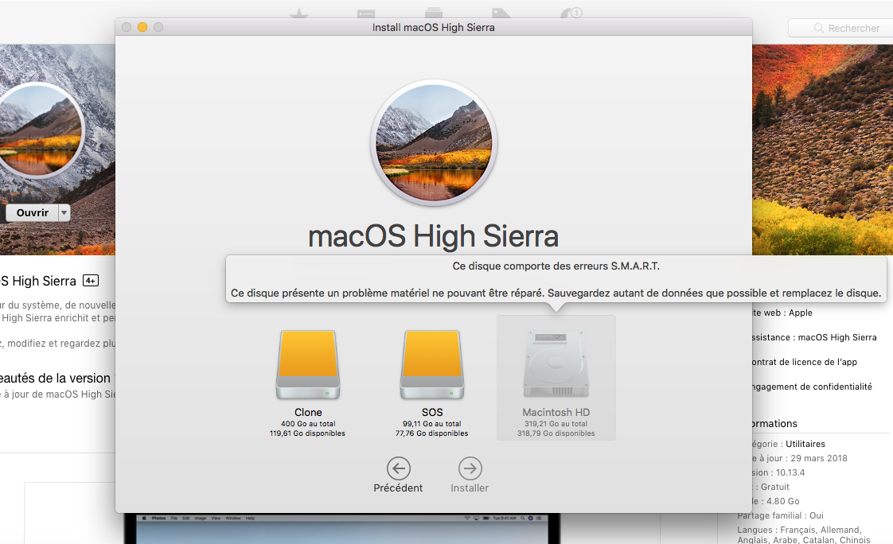Click the Install macOS High Sierra window title
The image size is (893, 544).
coord(434,27)
